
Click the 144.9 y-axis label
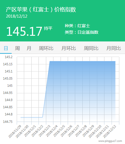9,100
